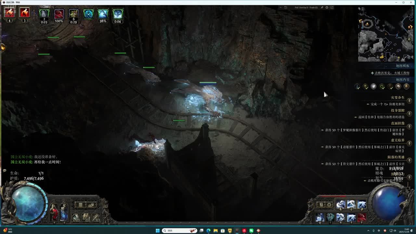Image resolution: width=416 pixels, height=234 pixels.
Task: Click the PoE Overlay history icon
Action: click(x=286, y=7)
